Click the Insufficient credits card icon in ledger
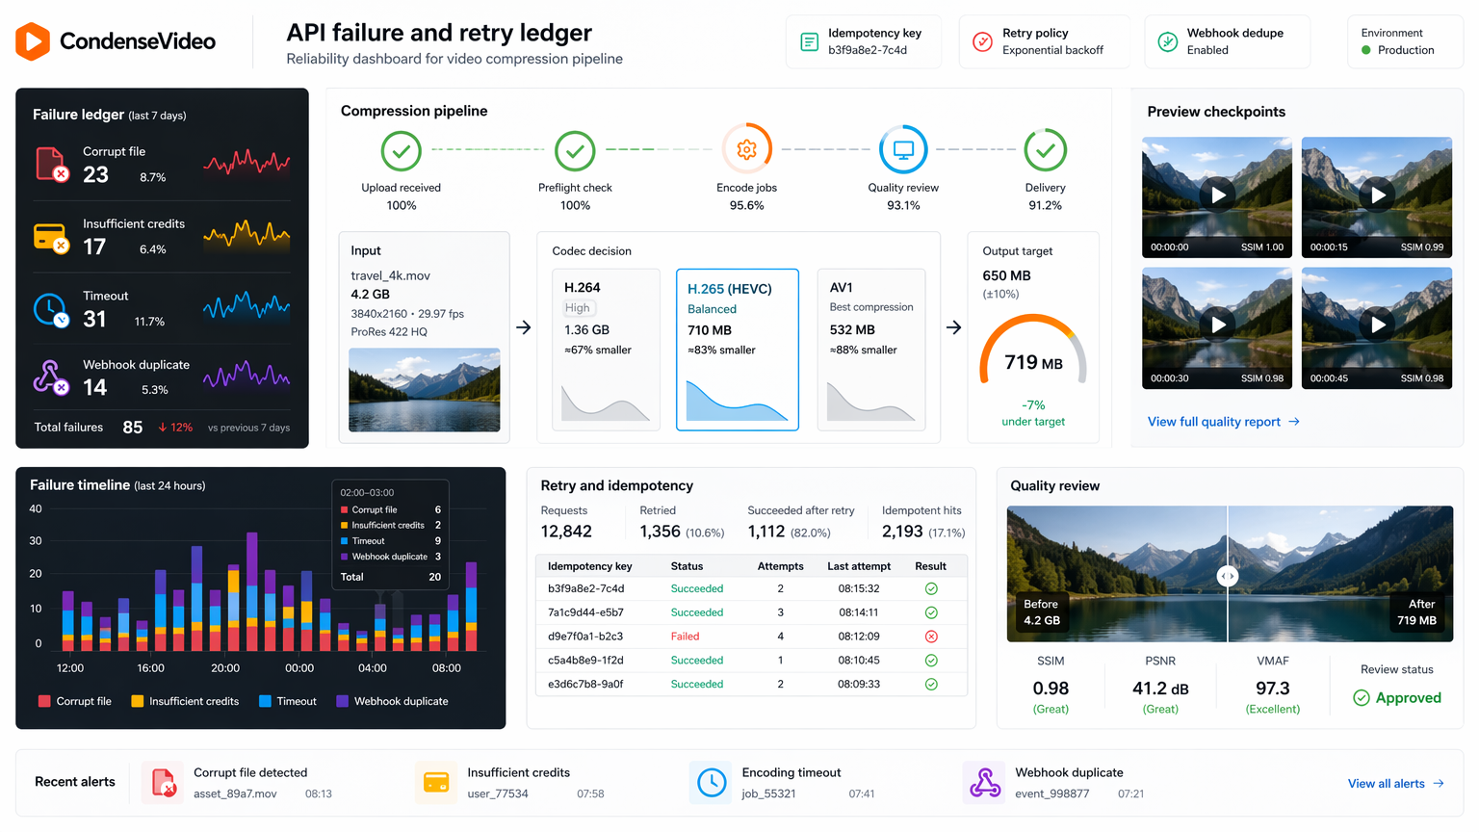This screenshot has width=1479, height=832. 51,237
